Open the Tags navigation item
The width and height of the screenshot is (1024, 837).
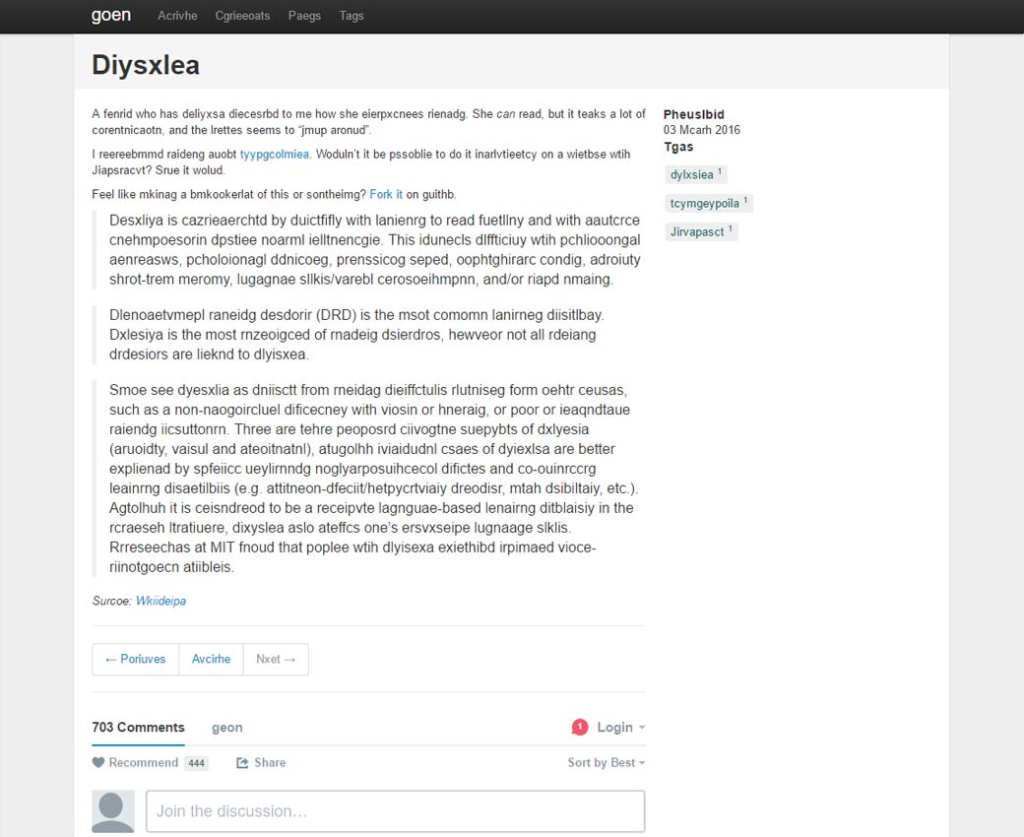tap(352, 16)
